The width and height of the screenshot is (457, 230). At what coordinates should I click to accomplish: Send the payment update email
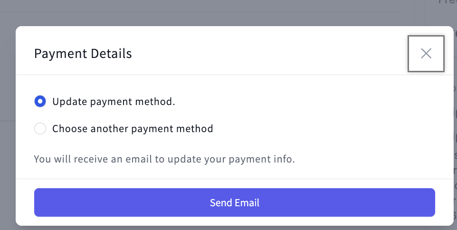coord(234,202)
